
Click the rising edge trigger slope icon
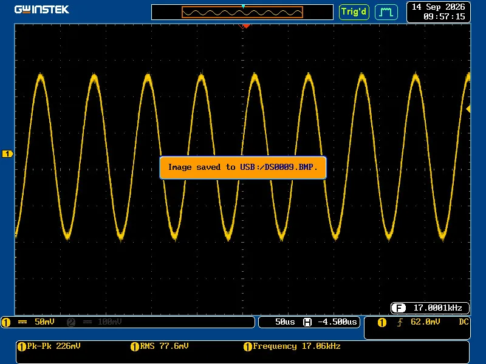[400, 322]
